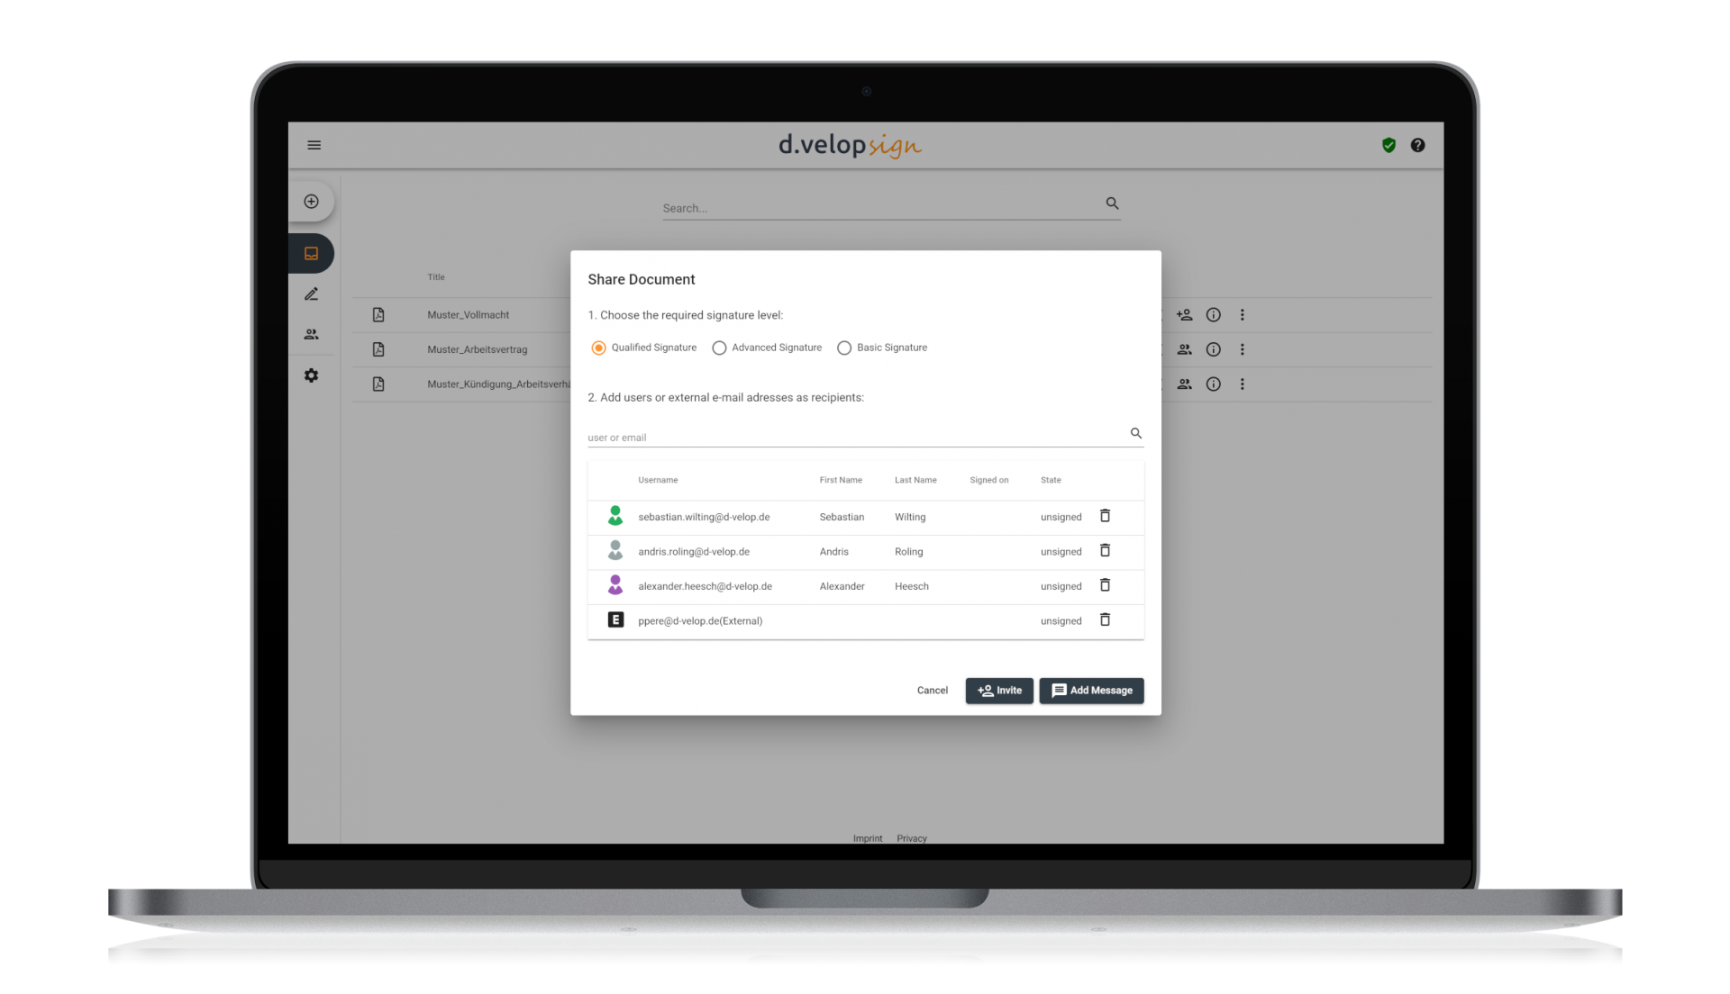Viewport: 1730px width, 994px height.
Task: Click the Add Message button
Action: [x=1091, y=691]
